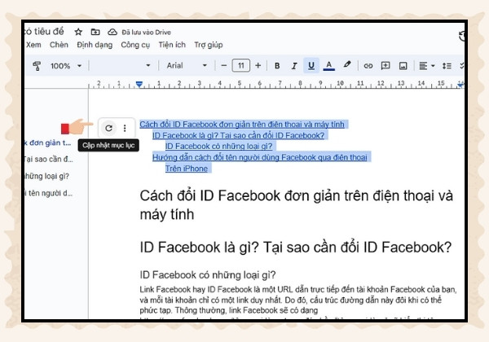
Task: Click the subheading 'ID Facebook có những loại gì?' in body
Action: (208, 274)
